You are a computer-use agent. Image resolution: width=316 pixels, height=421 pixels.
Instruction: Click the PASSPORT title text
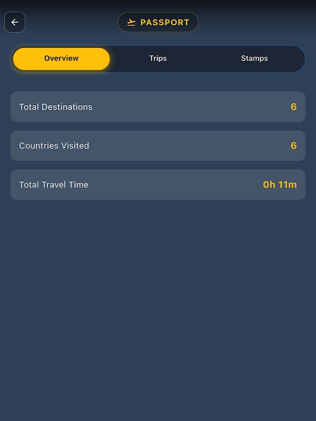(164, 23)
